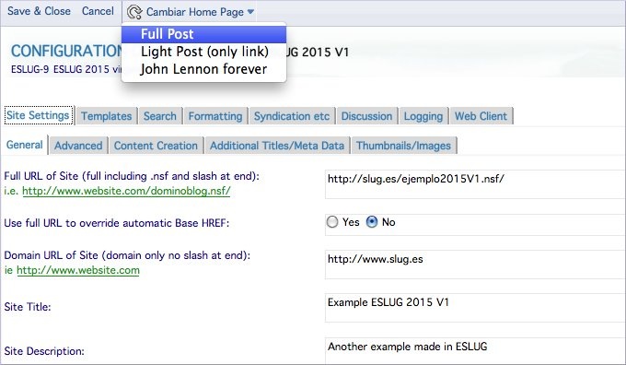Click the Site Description input field
The width and height of the screenshot is (626, 365).
coord(475,351)
